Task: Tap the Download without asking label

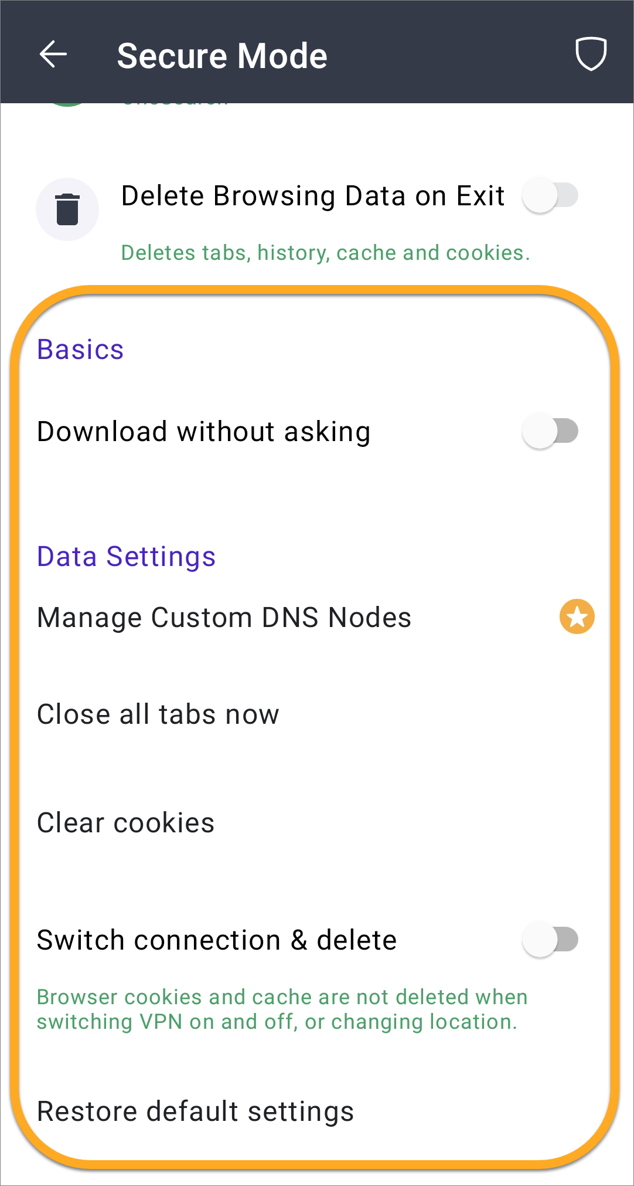Action: (204, 432)
